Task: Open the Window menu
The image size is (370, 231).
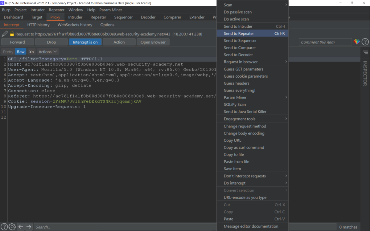Action: tap(76, 10)
